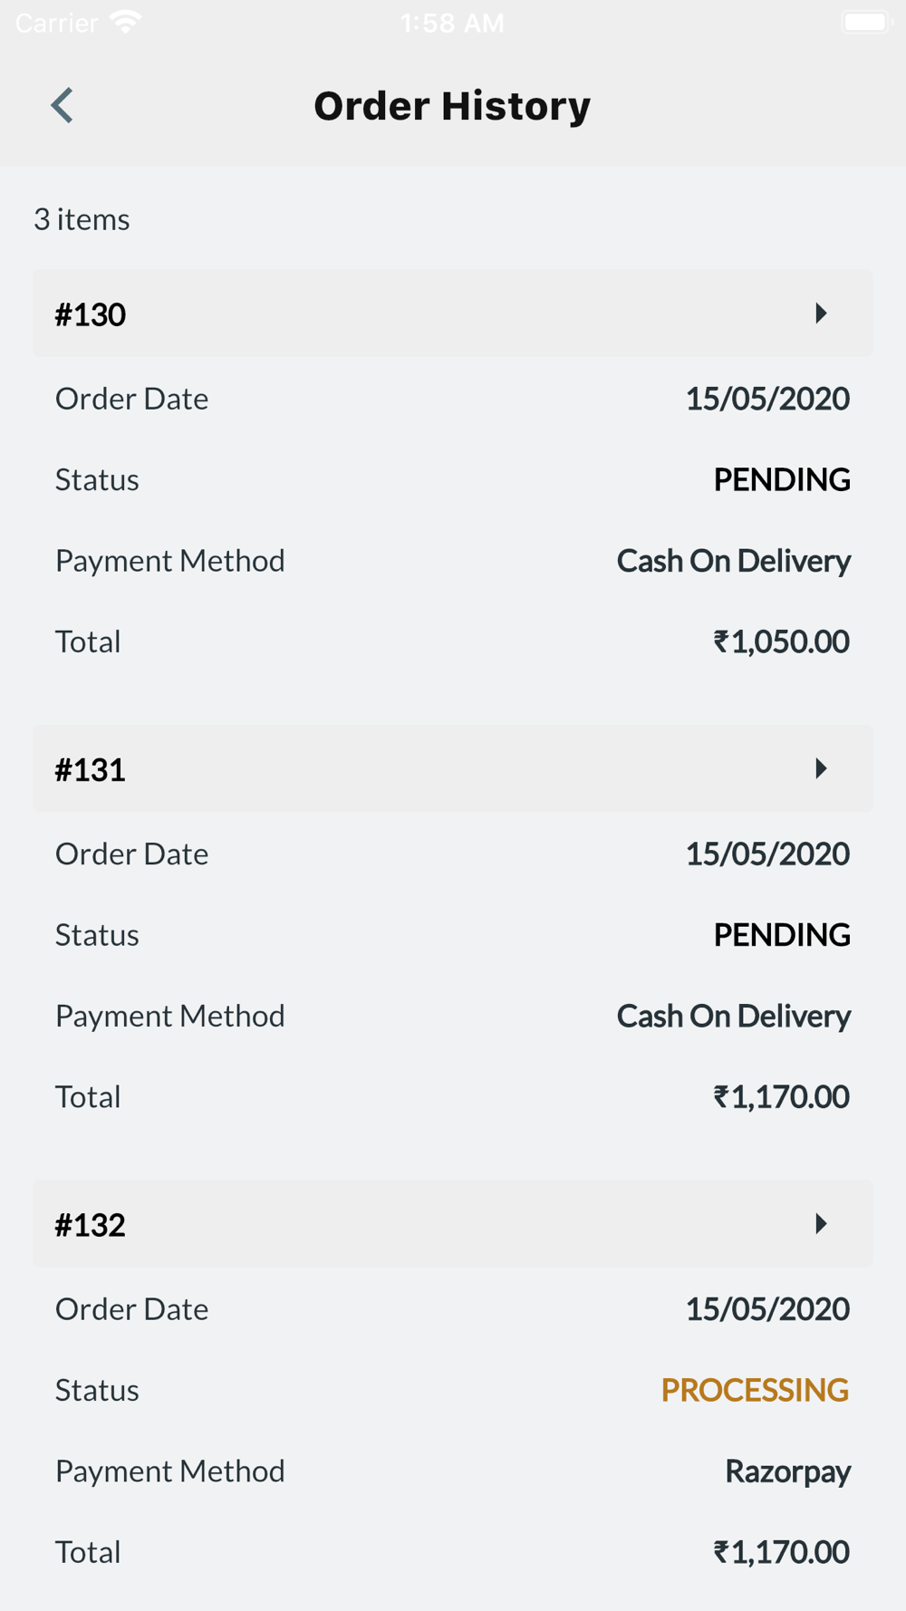
Task: Select PENDING status of order #131
Action: pyautogui.click(x=782, y=934)
